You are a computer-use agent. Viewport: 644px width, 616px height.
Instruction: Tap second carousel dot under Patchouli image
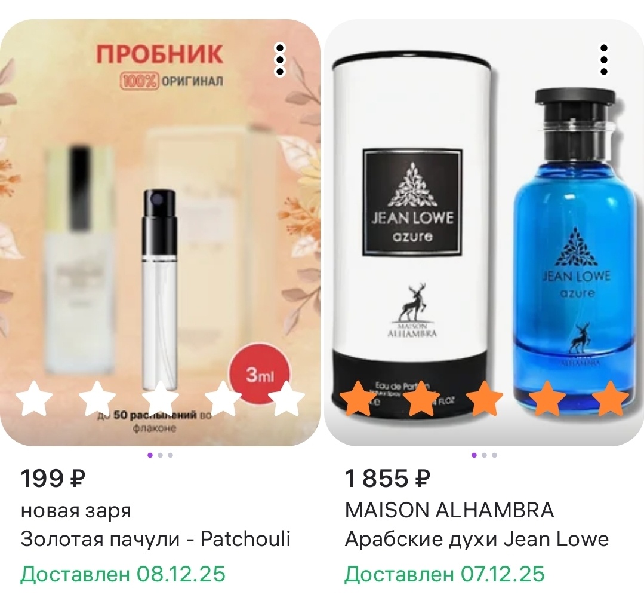[160, 455]
